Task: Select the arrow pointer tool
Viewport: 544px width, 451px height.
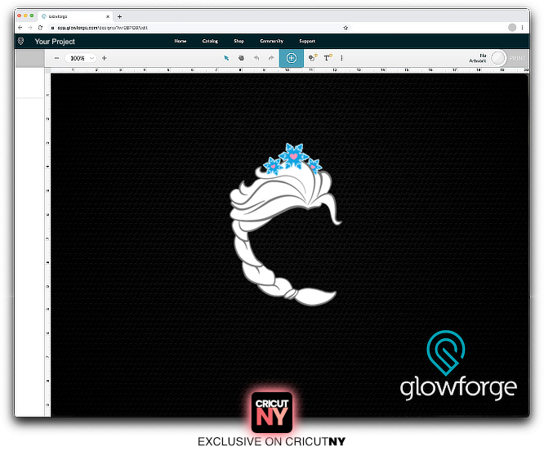Action: [226, 58]
